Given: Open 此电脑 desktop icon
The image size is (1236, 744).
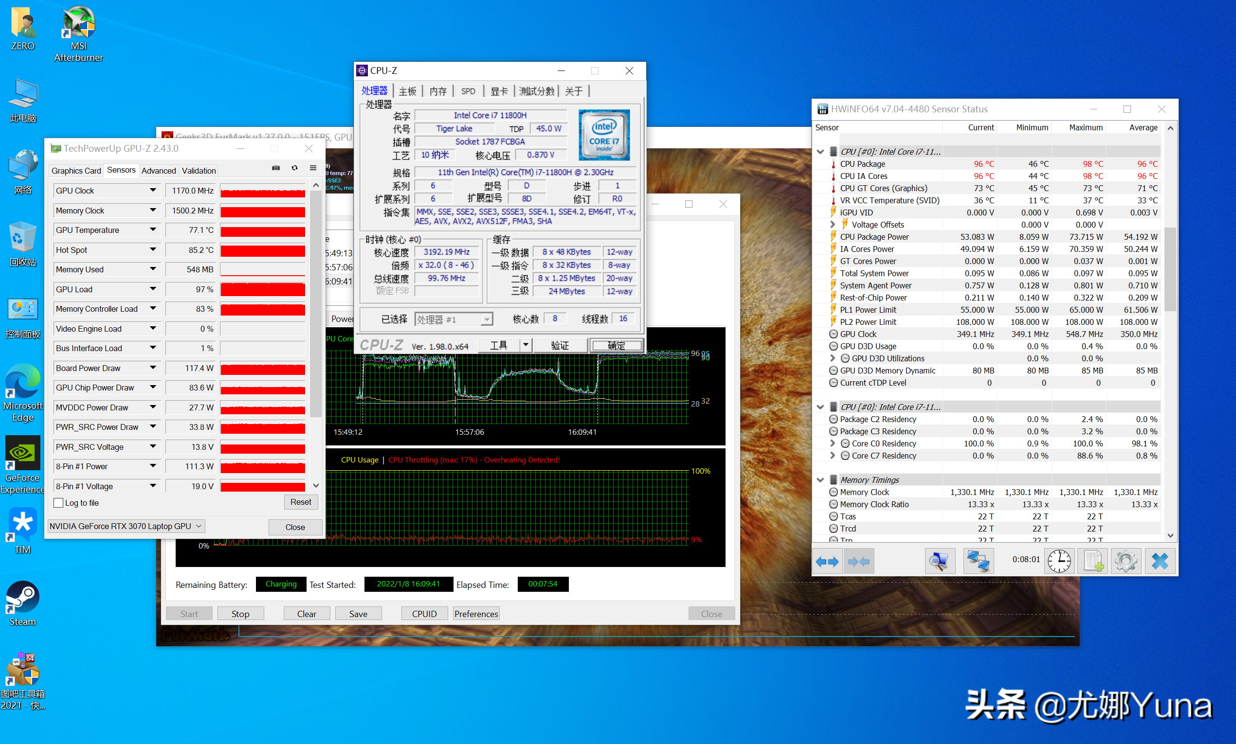Looking at the screenshot, I should point(22,100).
